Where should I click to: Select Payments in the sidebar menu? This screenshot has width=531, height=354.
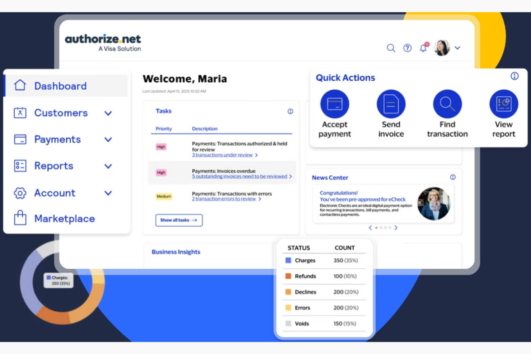pyautogui.click(x=57, y=140)
